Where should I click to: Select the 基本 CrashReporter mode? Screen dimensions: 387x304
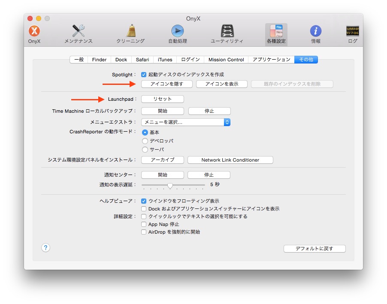pyautogui.click(x=145, y=132)
